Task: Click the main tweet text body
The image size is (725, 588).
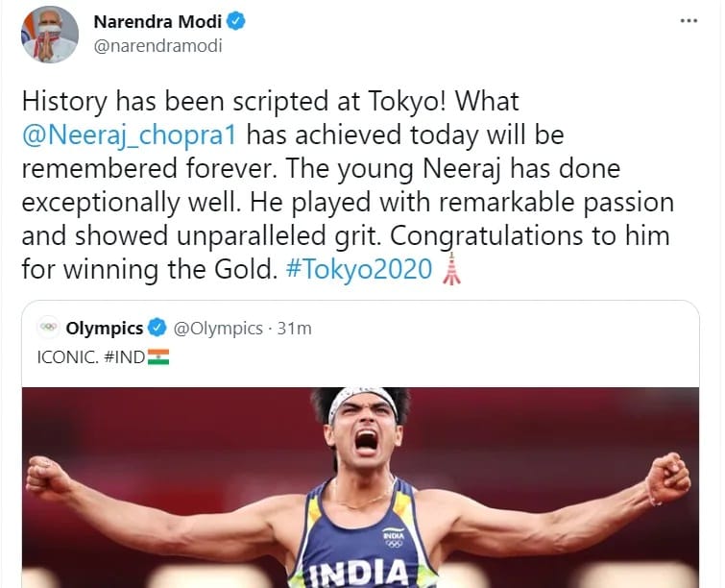Action: (x=348, y=185)
